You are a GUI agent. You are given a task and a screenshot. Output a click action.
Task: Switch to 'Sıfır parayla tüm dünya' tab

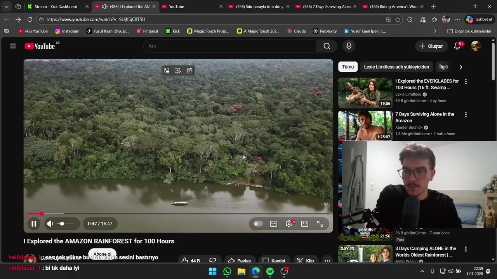pos(258,7)
